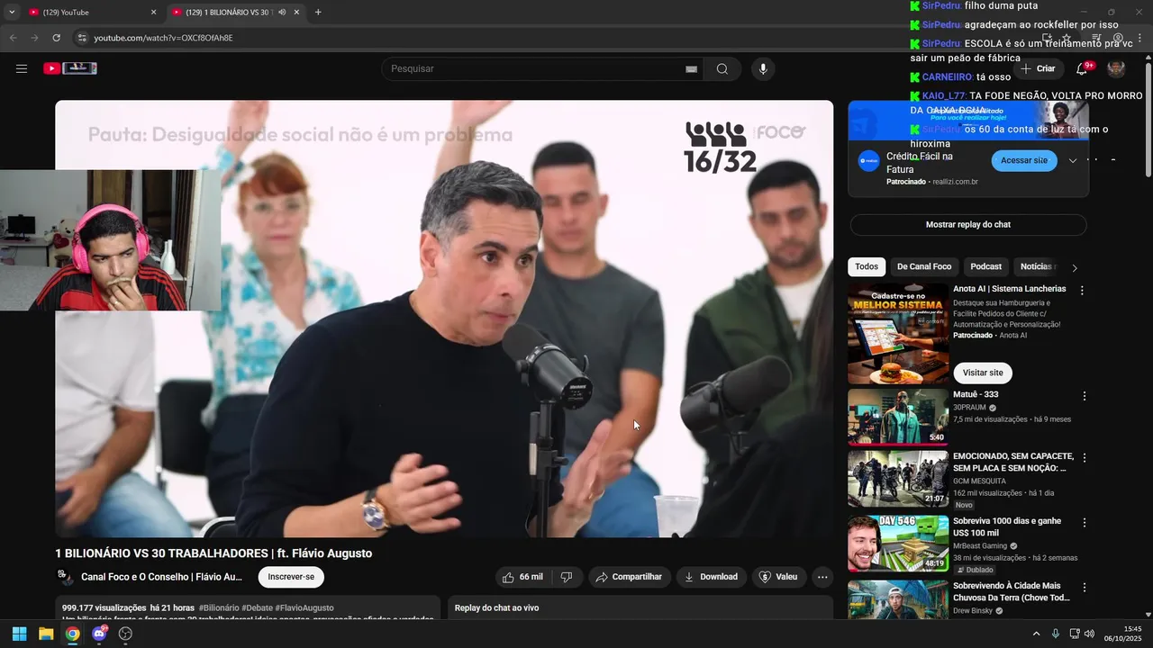The height and width of the screenshot is (648, 1153).
Task: Open the account avatar menu
Action: (1116, 68)
